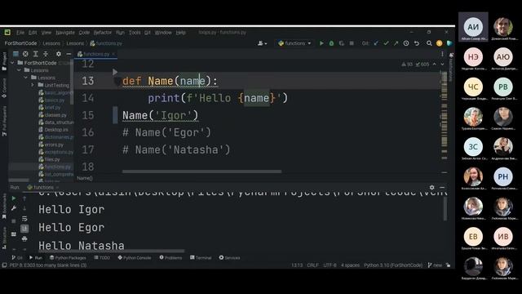This screenshot has height=294, width=522.
Task: Push commits with the Git arrow icon
Action: (396, 43)
